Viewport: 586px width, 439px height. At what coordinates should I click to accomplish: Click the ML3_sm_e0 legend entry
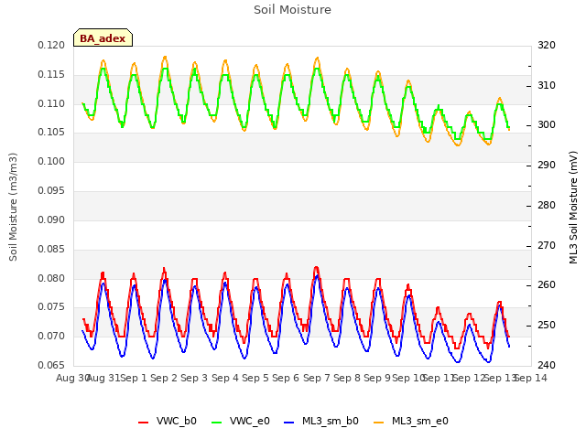[411, 421]
